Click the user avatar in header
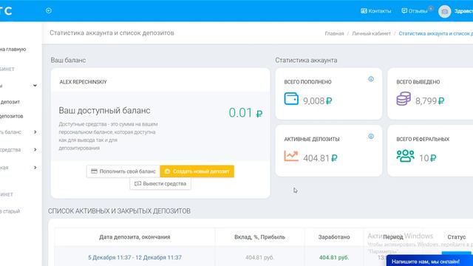This screenshot has width=473, height=266. (444, 12)
